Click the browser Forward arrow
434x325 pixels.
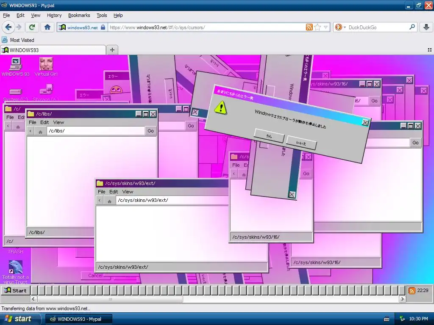19,27
